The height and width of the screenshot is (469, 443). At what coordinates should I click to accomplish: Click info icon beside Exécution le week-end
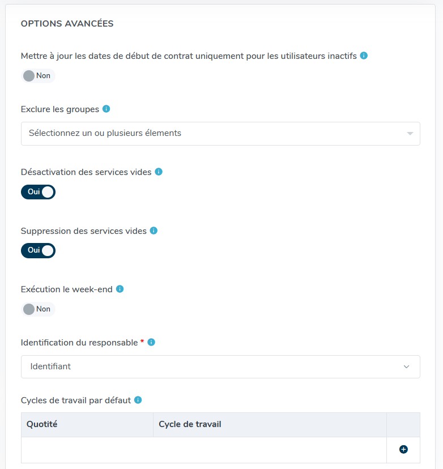(x=120, y=289)
